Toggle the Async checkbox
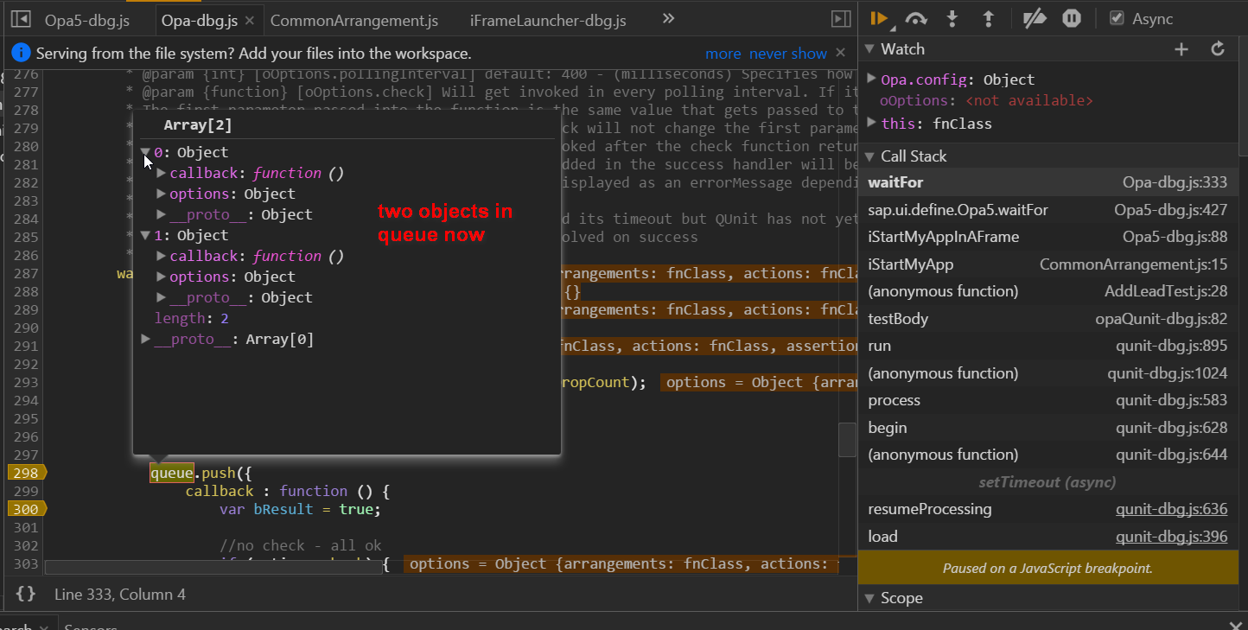 (1117, 18)
